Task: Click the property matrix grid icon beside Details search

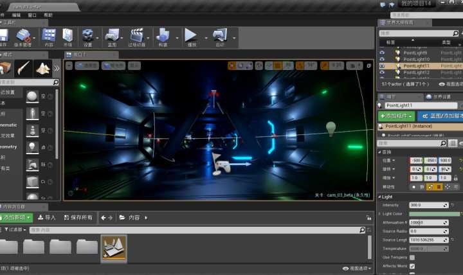Action: [453, 143]
